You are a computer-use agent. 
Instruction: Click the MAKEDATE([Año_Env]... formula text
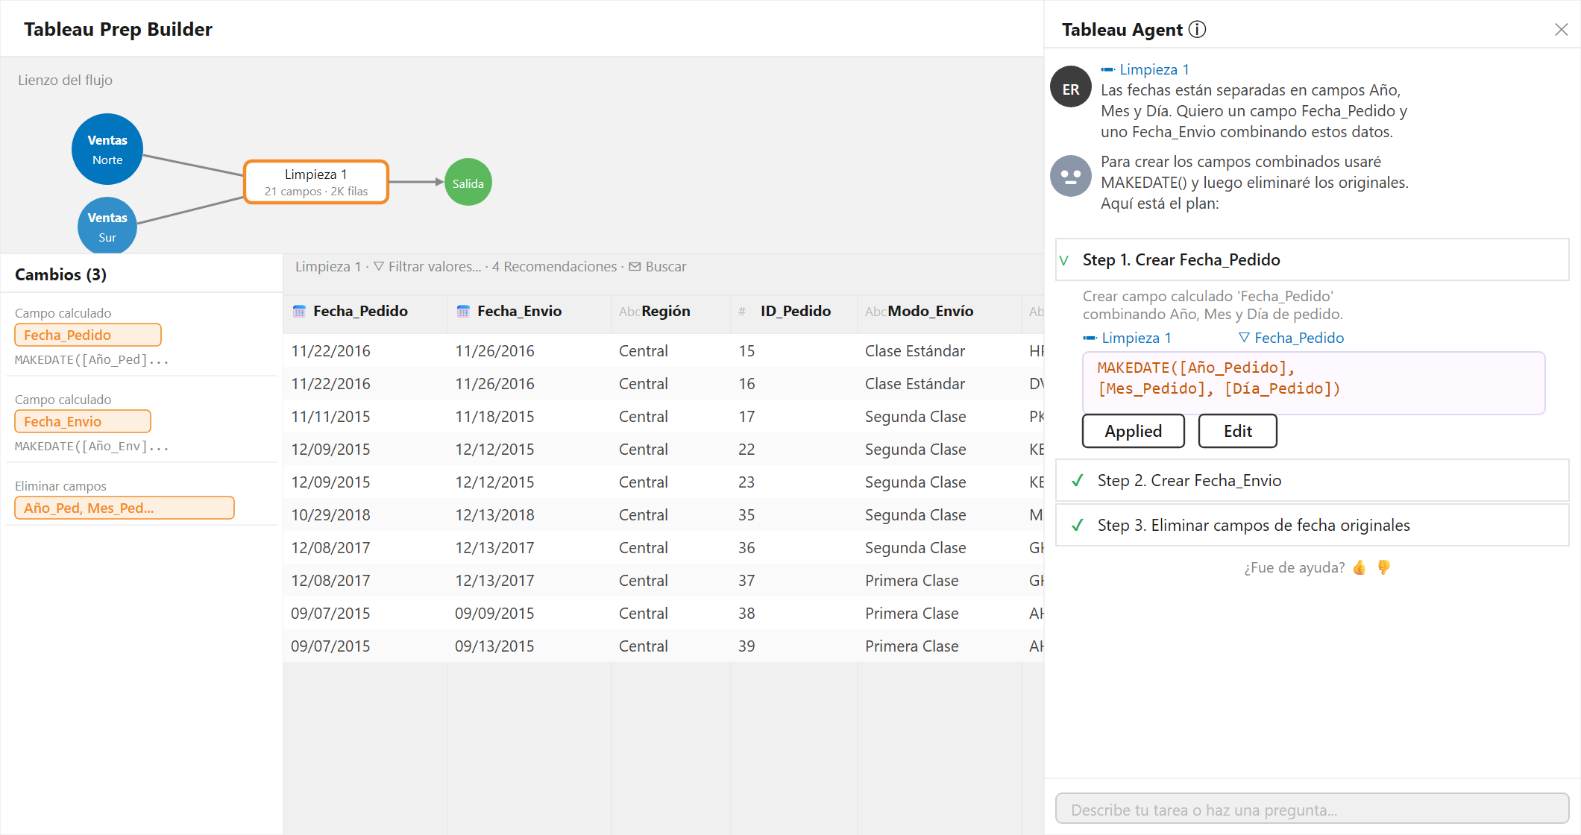[92, 447]
